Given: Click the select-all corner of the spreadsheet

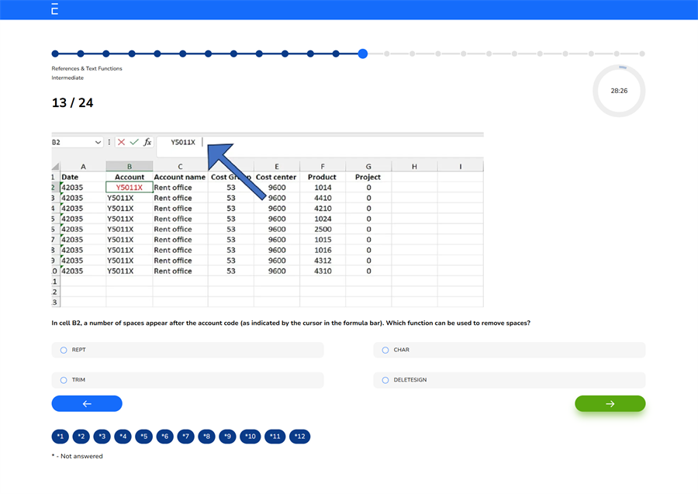Looking at the screenshot, I should (x=54, y=165).
